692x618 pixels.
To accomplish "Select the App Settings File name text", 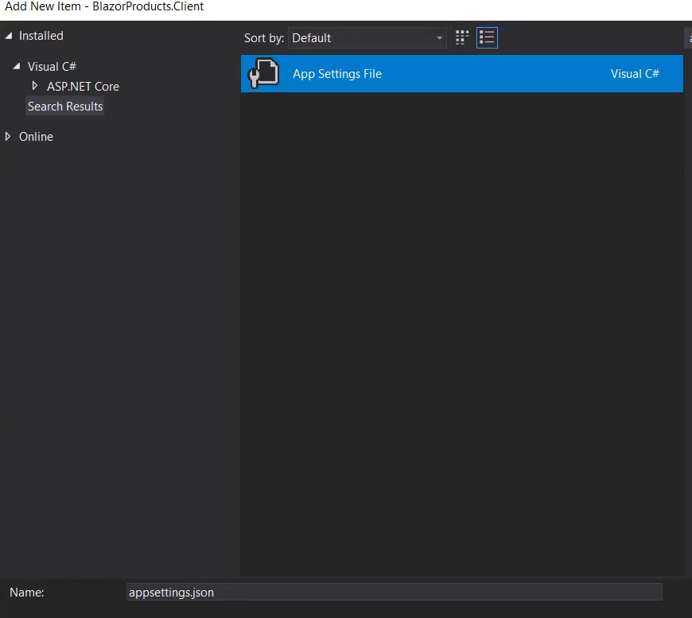I will coord(337,74).
